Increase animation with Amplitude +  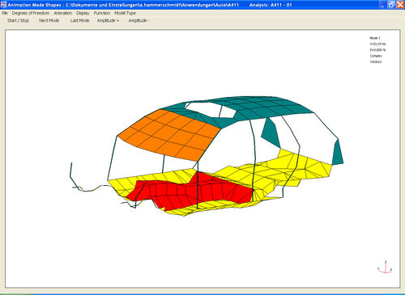tap(108, 20)
